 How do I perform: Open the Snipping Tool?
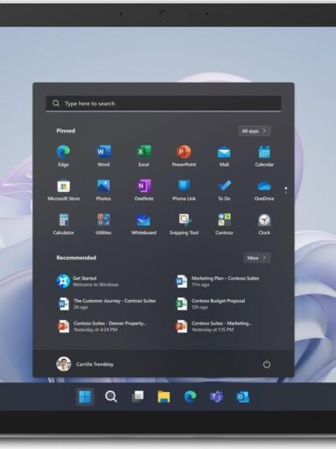184,224
